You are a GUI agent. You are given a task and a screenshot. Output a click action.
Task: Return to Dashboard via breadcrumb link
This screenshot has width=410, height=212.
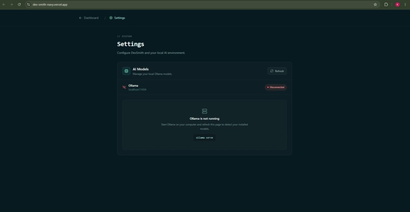click(89, 18)
